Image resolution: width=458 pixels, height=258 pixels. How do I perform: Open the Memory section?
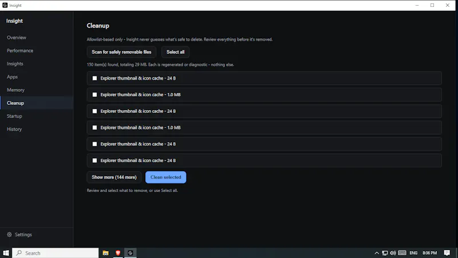15,90
